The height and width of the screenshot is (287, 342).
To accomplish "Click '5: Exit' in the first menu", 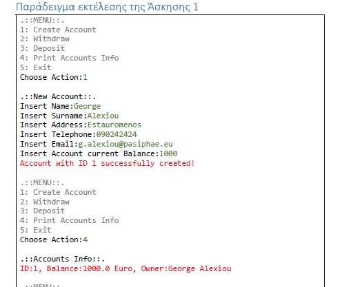I will pyautogui.click(x=36, y=67).
